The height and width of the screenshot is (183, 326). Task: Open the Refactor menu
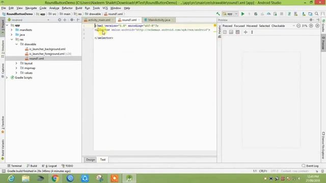[67, 8]
